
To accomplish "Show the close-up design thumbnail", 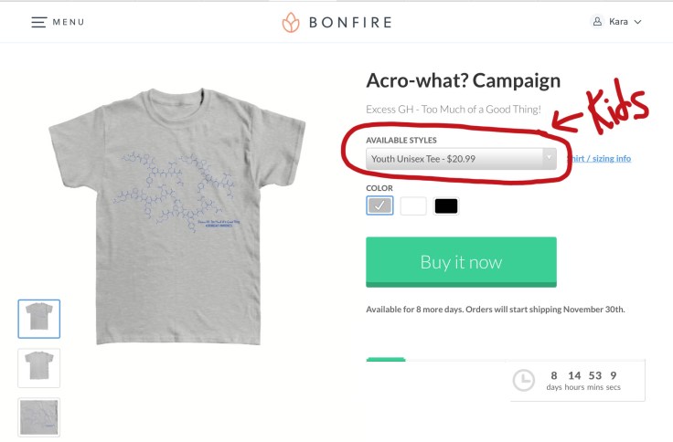I will (x=39, y=416).
